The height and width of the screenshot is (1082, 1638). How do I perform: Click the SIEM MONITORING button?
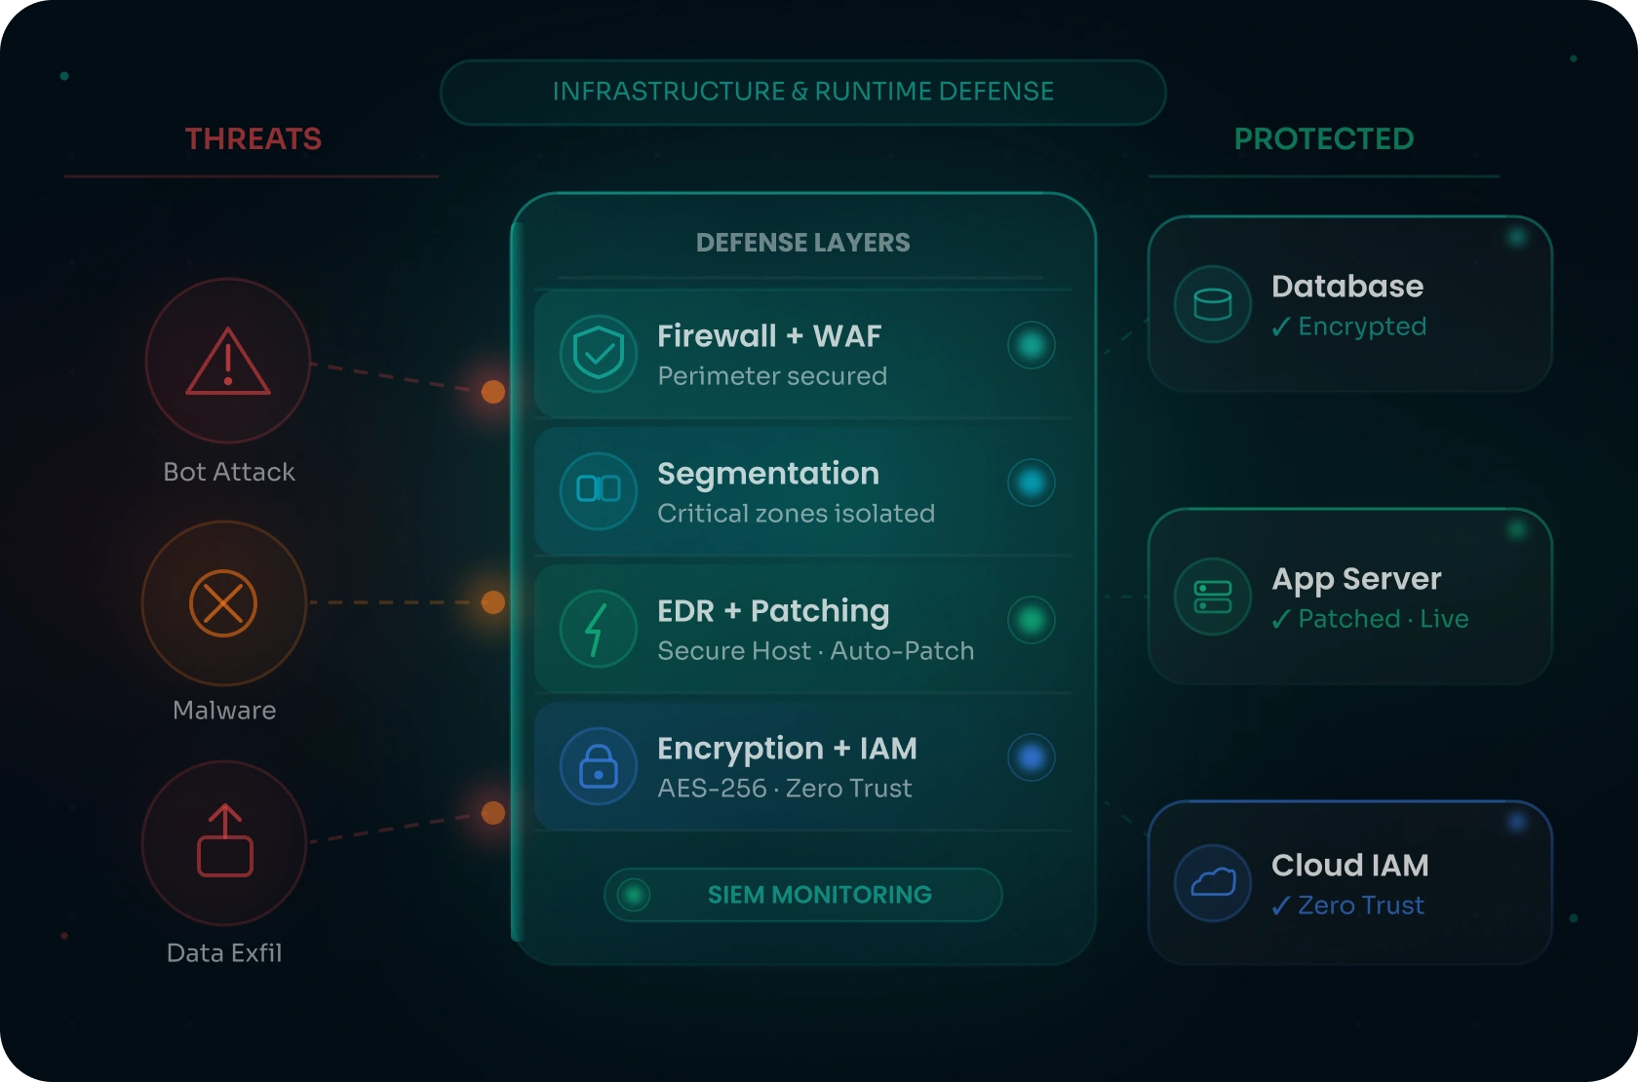(x=803, y=895)
